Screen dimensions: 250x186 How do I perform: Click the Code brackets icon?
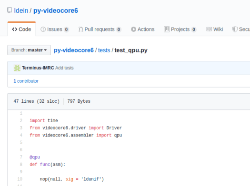point(14,29)
